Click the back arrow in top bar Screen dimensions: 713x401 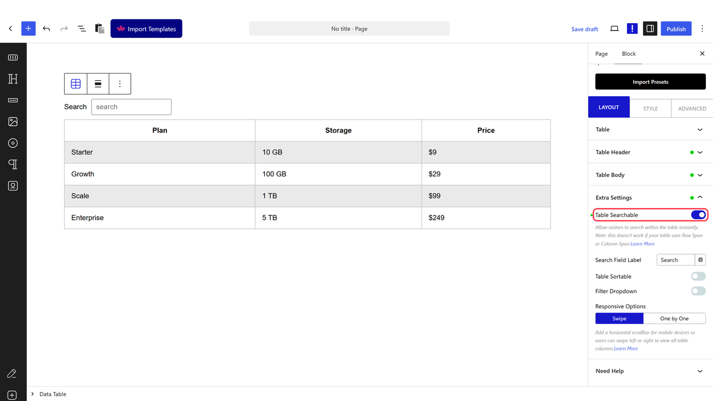(10, 29)
